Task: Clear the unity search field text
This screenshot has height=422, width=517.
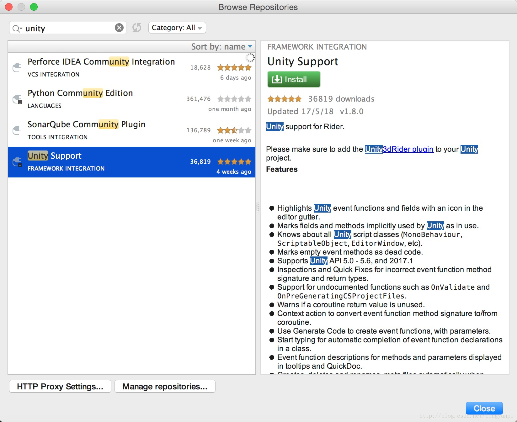Action: tap(119, 28)
